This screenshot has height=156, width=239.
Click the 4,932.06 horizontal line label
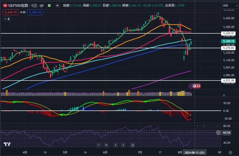tap(228, 80)
